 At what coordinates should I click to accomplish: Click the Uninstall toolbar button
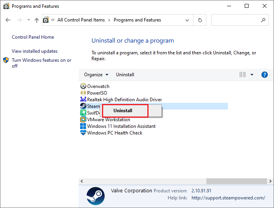pos(125,75)
